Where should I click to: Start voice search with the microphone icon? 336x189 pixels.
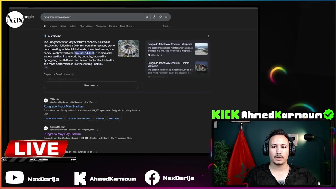pos(154,17)
